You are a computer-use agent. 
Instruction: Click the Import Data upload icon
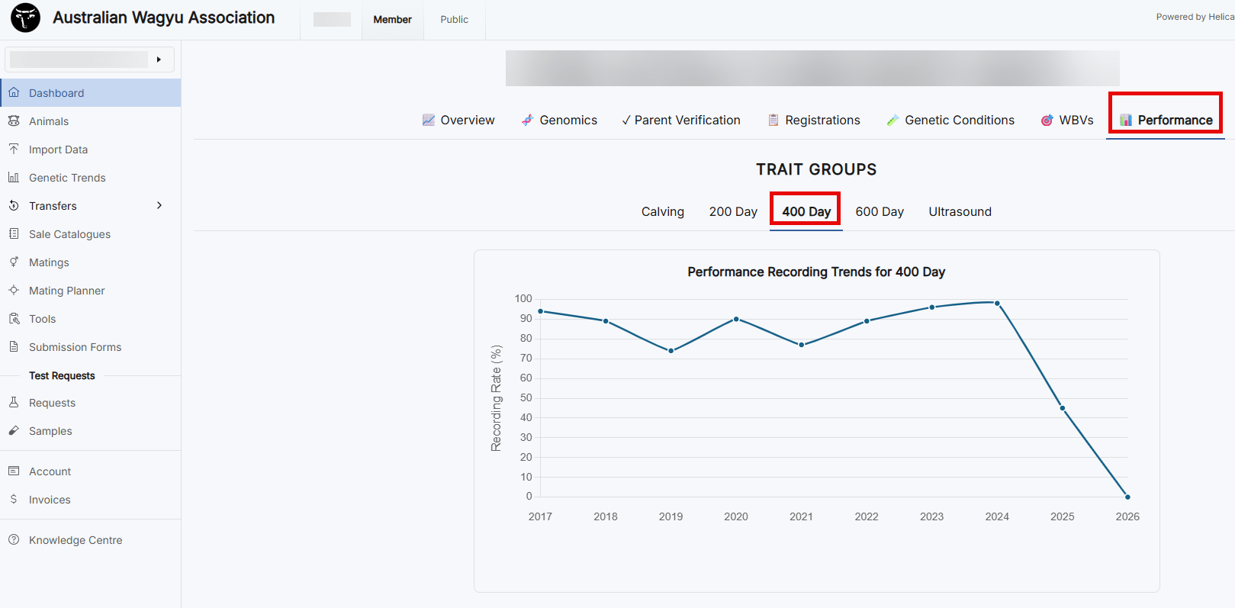click(14, 149)
